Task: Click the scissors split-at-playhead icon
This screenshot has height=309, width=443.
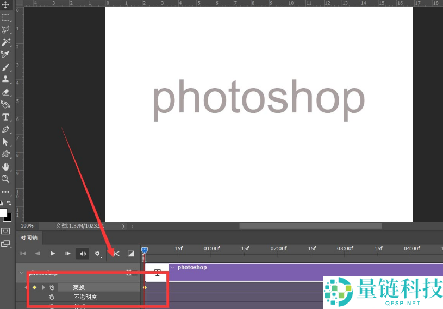Action: point(116,253)
